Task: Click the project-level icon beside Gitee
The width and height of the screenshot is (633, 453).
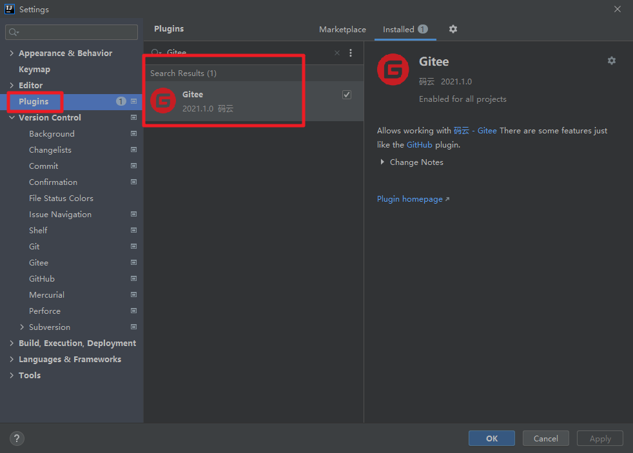Action: [133, 263]
